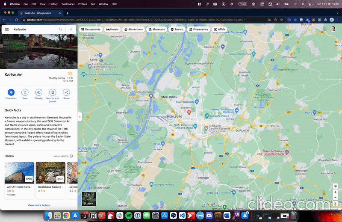Screen dimensions: 342x222
Task: Open Slack from the Dock
Action: point(120,216)
